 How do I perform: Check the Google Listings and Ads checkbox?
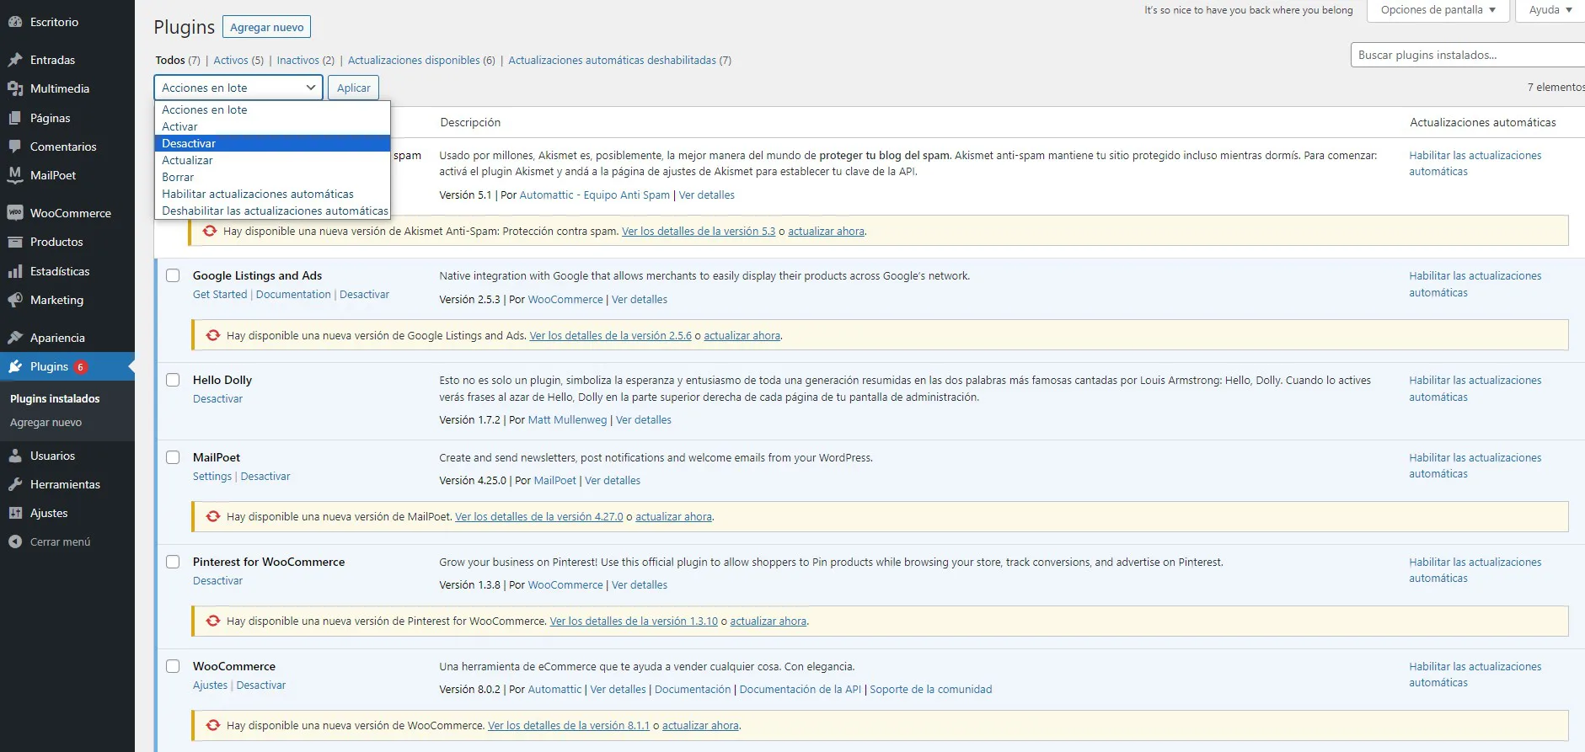pos(173,275)
